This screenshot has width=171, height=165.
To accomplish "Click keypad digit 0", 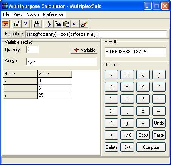I will (x=111, y=111).
